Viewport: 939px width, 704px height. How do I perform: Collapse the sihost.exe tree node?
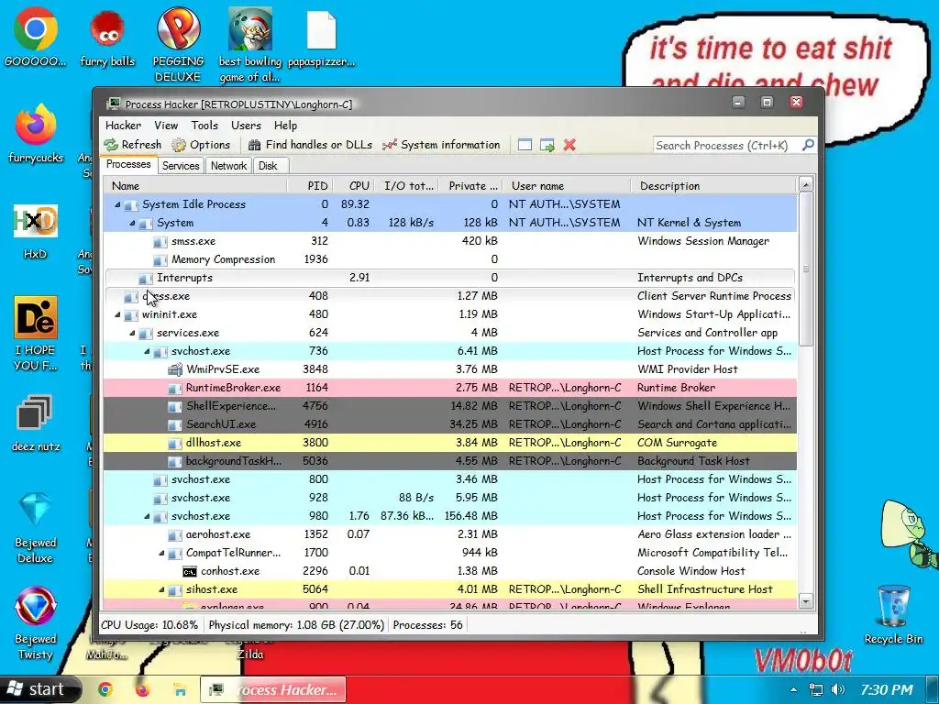(161, 589)
